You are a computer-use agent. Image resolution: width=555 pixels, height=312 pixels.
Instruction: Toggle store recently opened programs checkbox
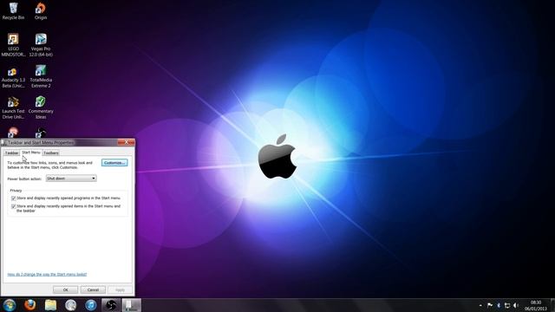pyautogui.click(x=14, y=198)
